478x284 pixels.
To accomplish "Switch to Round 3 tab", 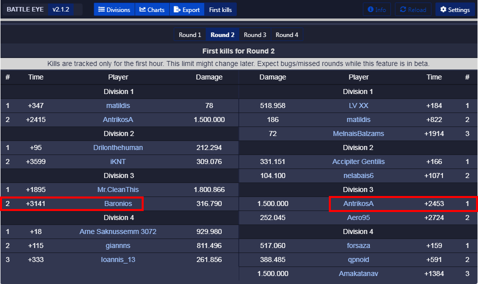I will click(x=255, y=34).
